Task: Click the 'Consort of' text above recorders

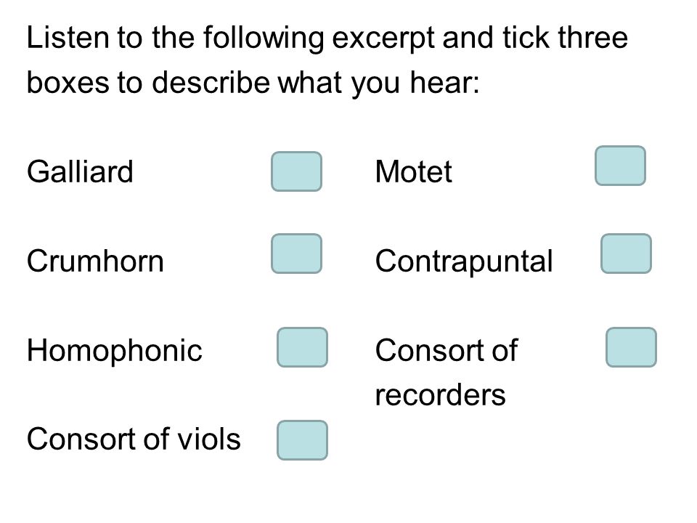Action: pyautogui.click(x=447, y=350)
